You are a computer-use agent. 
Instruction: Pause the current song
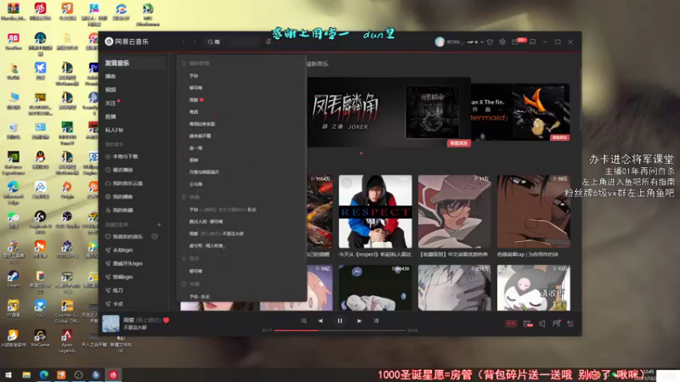[340, 321]
